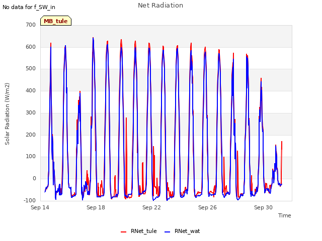Viewport: 322px width, 241px height.
Task: Click the 600 y-axis tick label
Action: pos(31,47)
